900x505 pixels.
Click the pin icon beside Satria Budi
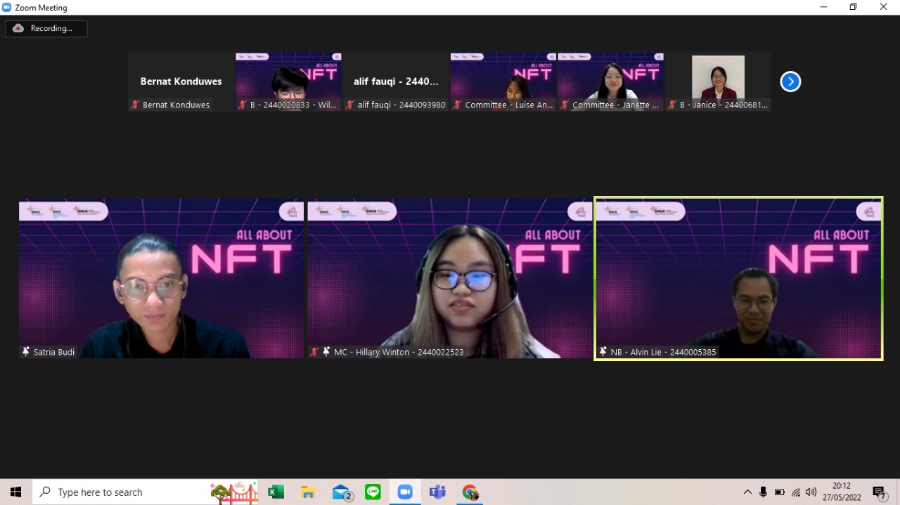coord(26,352)
